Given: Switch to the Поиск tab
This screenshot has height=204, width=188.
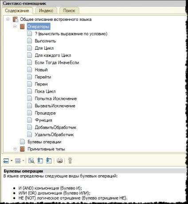Looking at the screenshot, I should click(x=69, y=11).
